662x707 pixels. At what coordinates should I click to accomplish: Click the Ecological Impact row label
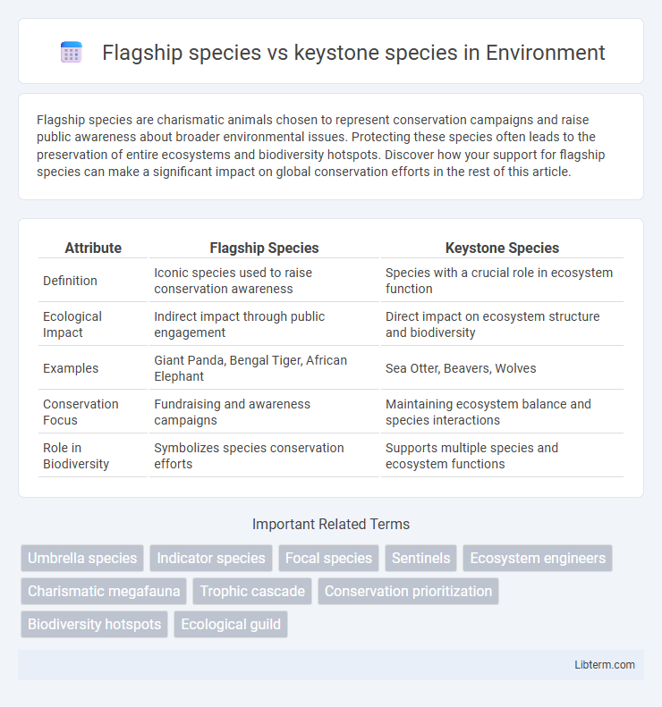pyautogui.click(x=72, y=324)
